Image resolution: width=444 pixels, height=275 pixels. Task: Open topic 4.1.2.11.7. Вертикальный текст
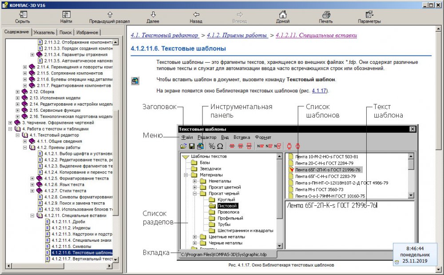82,259
